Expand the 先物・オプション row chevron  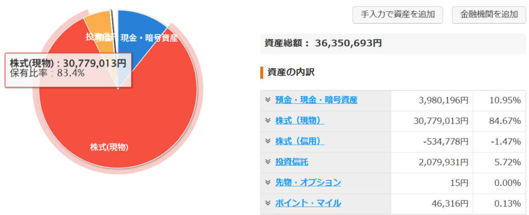click(x=268, y=182)
